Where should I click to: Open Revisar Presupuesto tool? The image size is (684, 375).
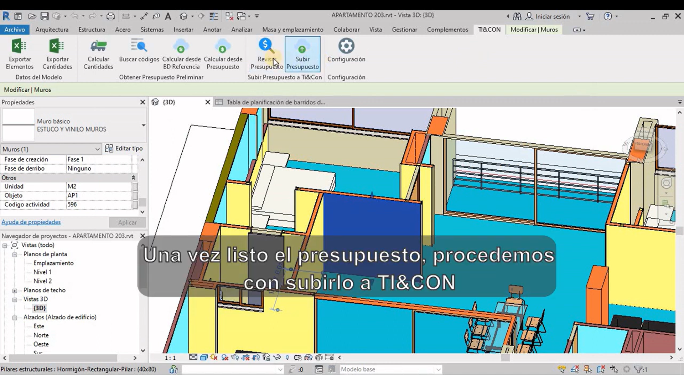pyautogui.click(x=266, y=54)
